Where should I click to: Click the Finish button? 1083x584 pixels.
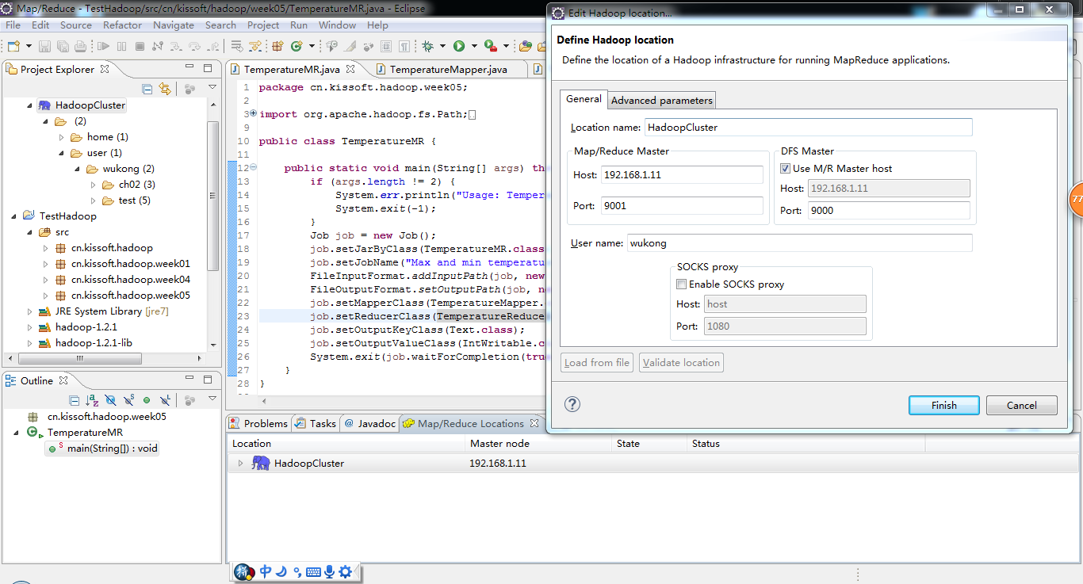pos(943,405)
